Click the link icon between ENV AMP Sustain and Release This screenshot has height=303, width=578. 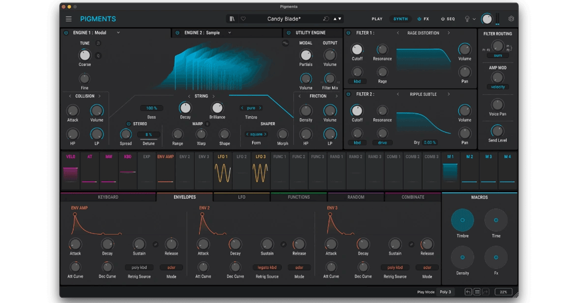[155, 244]
